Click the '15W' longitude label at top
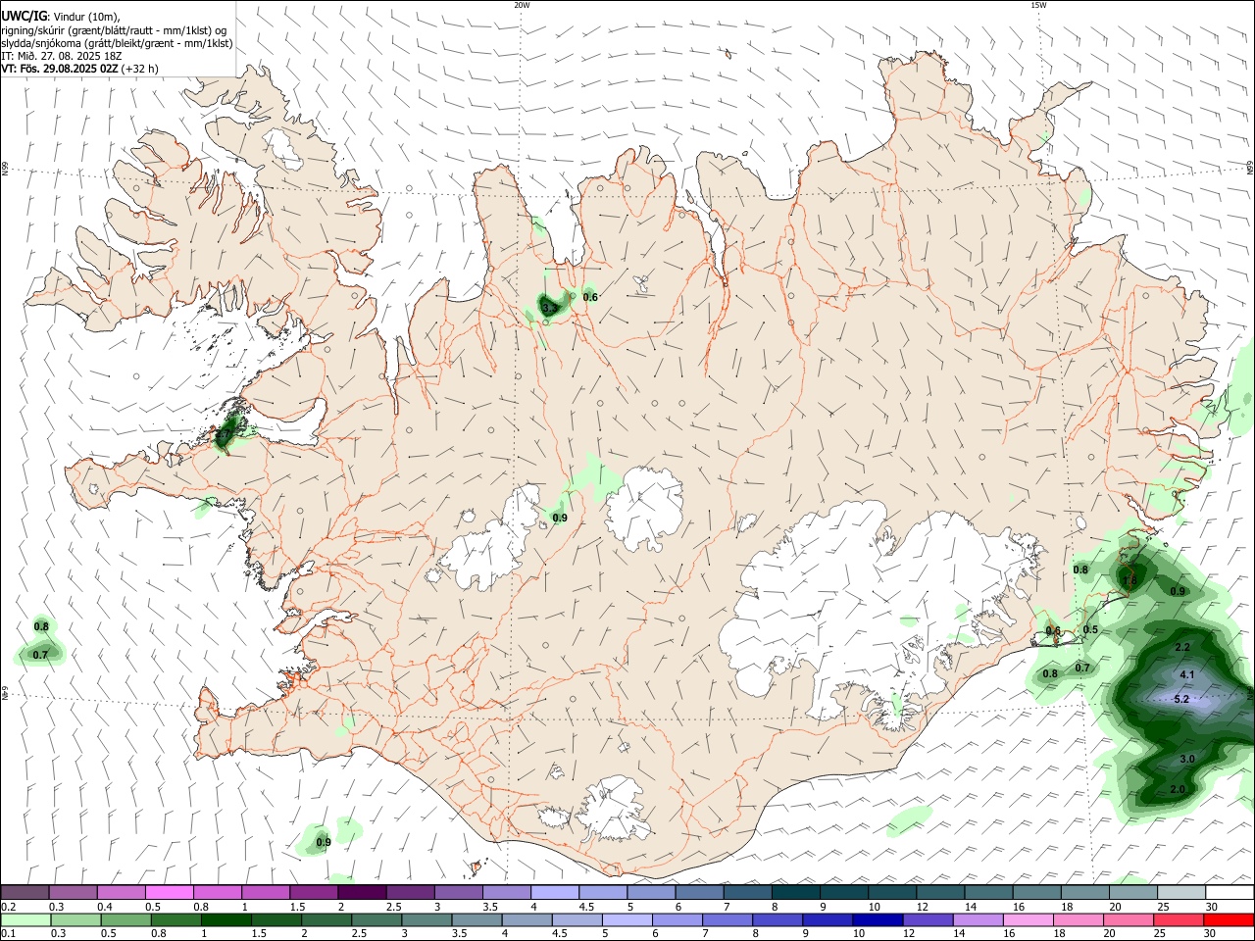The height and width of the screenshot is (941, 1255). (x=1038, y=5)
